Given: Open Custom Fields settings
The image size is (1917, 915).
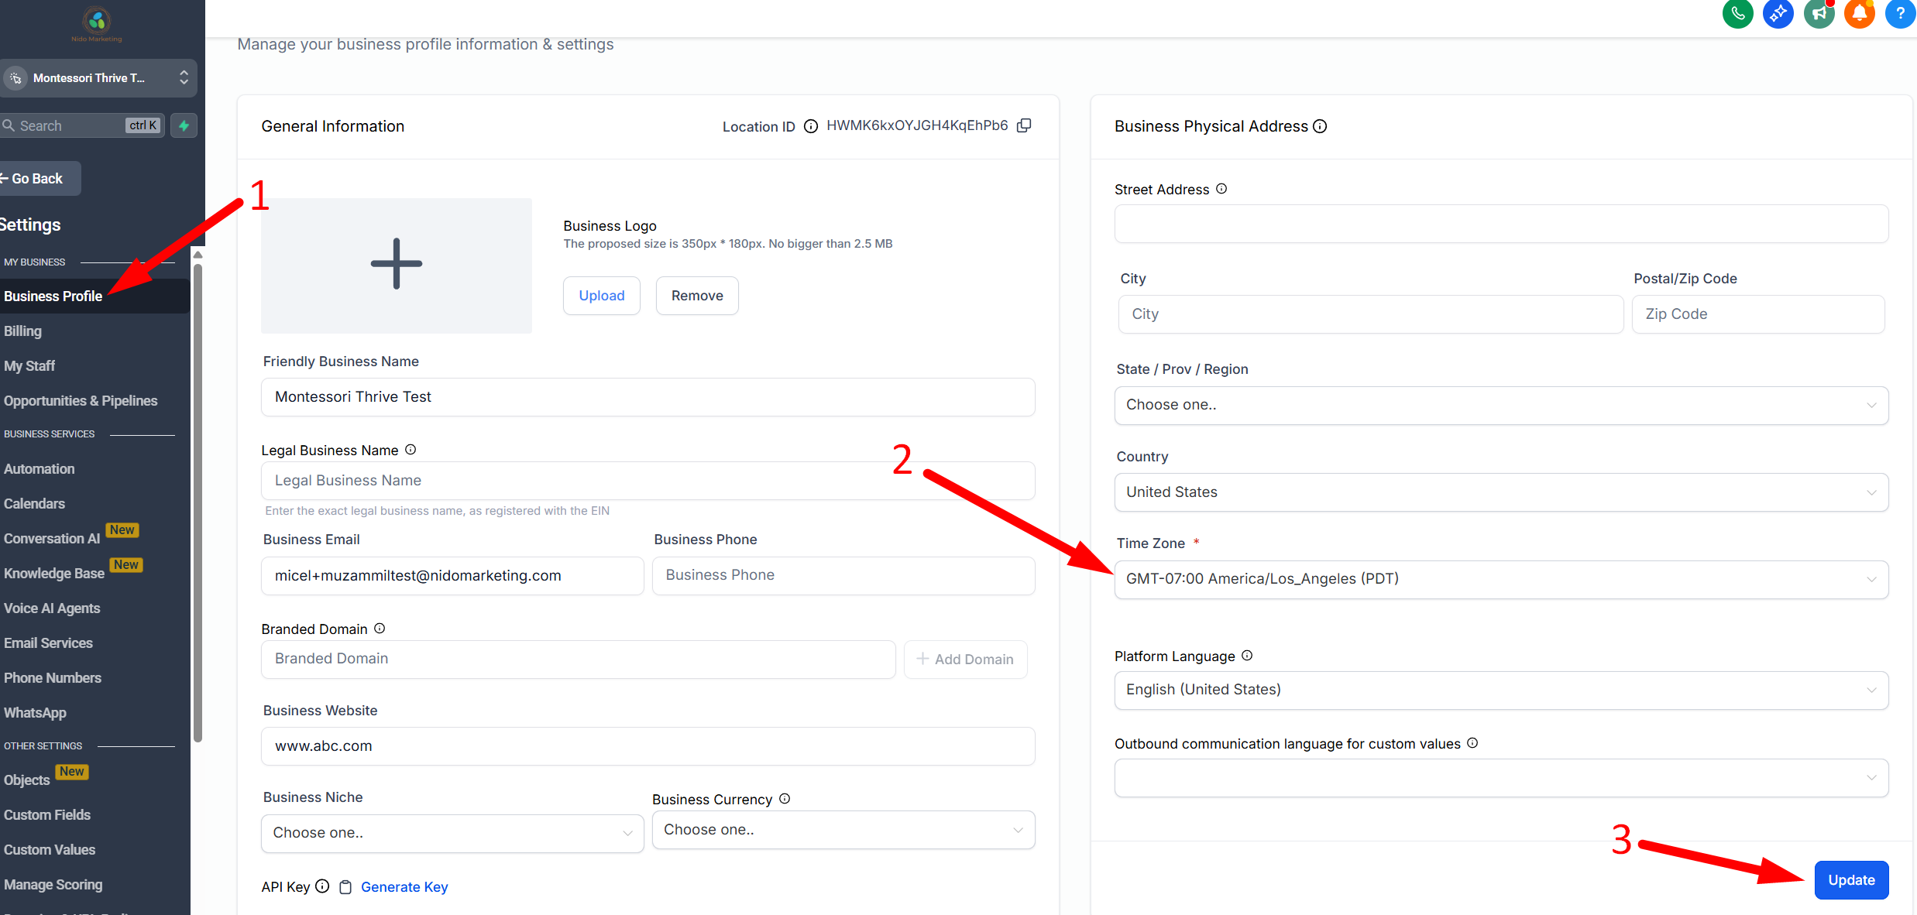Looking at the screenshot, I should (x=47, y=814).
